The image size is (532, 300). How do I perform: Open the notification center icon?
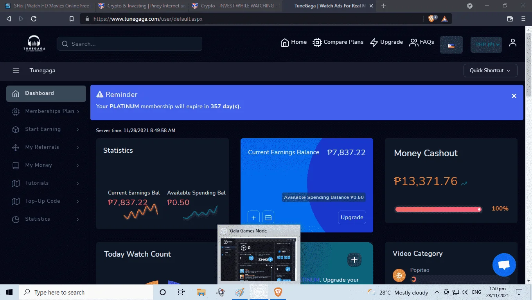click(x=519, y=292)
